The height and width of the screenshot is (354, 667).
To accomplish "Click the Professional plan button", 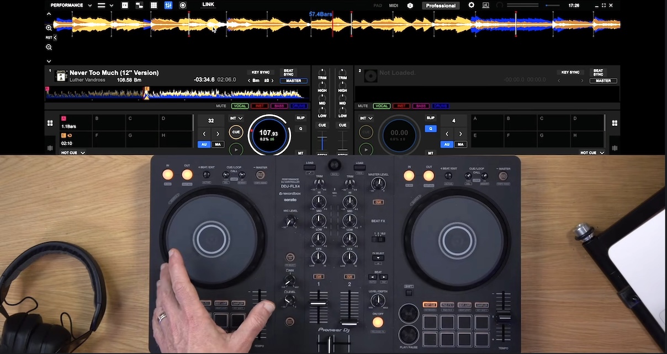I will 441,5.
